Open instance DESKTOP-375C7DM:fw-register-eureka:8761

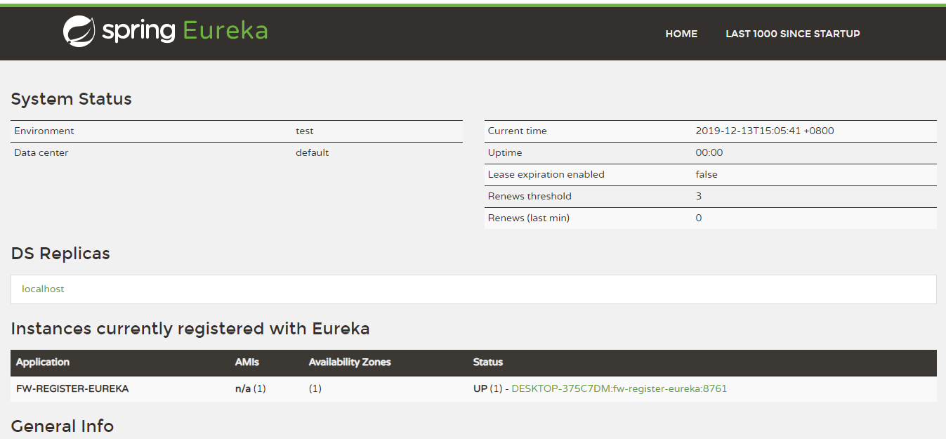click(618, 388)
